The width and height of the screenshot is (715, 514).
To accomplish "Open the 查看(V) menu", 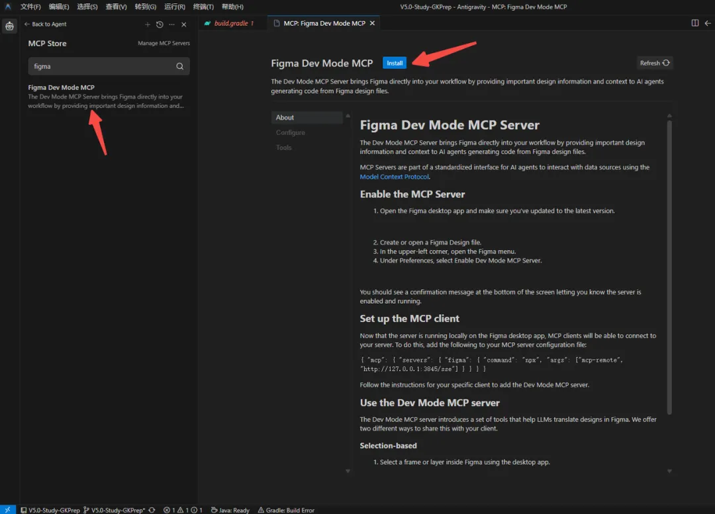I will click(116, 7).
